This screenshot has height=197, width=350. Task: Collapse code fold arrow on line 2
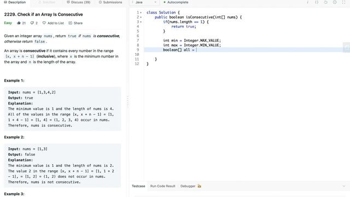pyautogui.click(x=141, y=17)
